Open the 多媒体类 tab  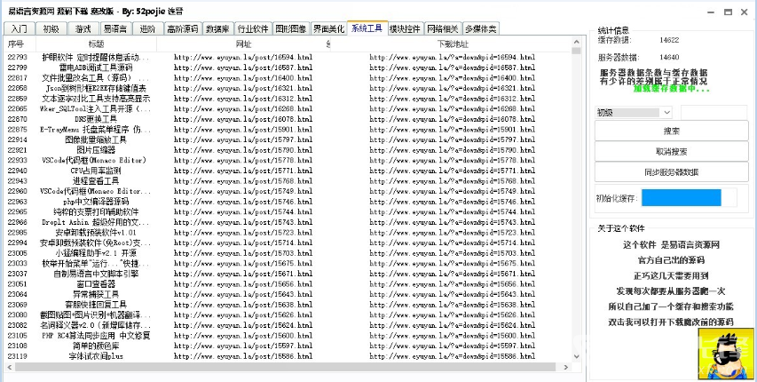[480, 29]
